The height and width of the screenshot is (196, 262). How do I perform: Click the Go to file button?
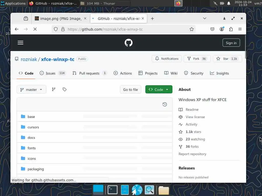tap(130, 90)
